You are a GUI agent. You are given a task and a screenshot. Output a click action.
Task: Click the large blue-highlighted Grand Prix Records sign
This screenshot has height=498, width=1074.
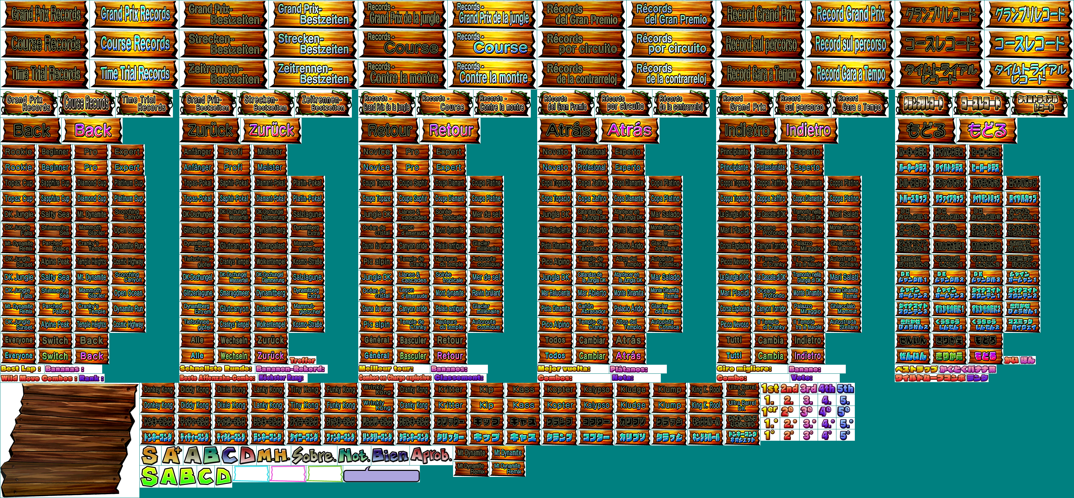pyautogui.click(x=134, y=15)
